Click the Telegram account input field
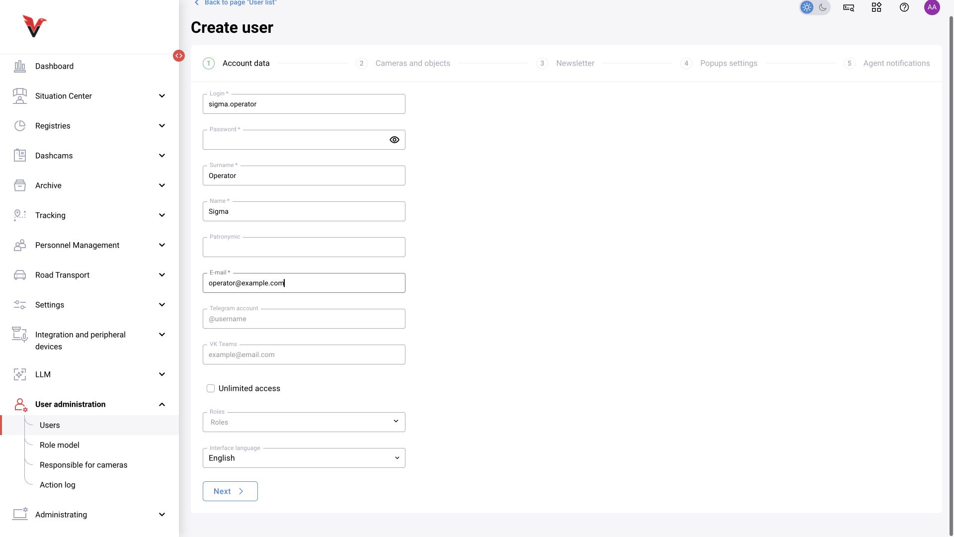Viewport: 954px width, 537px height. coord(304,319)
